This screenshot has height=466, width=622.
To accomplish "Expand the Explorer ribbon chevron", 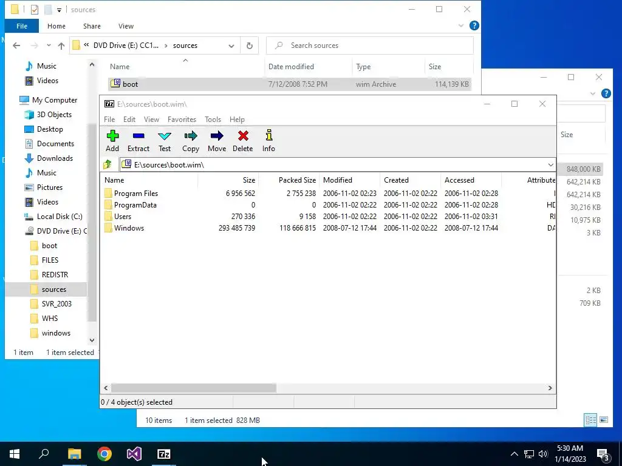I will coord(460,25).
